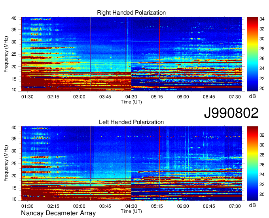
Task: Click the 30 label on top color bar
Action: coord(262,39)
